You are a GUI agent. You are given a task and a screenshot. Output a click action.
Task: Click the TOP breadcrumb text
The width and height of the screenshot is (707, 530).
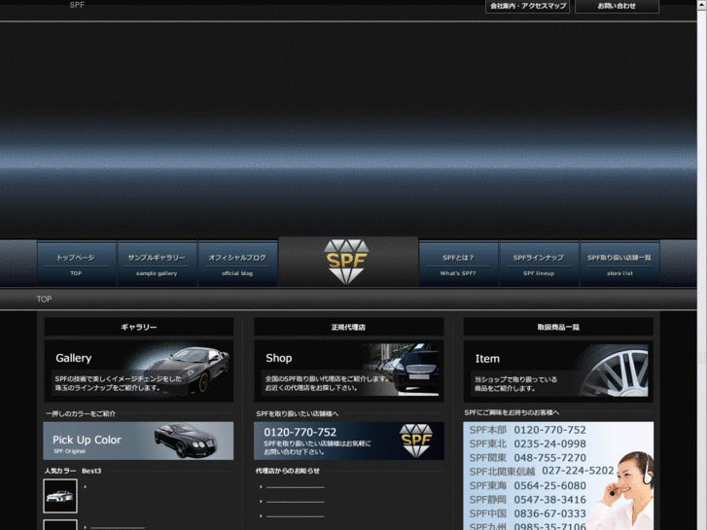(x=44, y=300)
